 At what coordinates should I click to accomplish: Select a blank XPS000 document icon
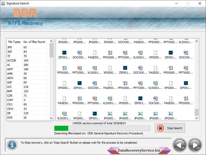[155, 53]
